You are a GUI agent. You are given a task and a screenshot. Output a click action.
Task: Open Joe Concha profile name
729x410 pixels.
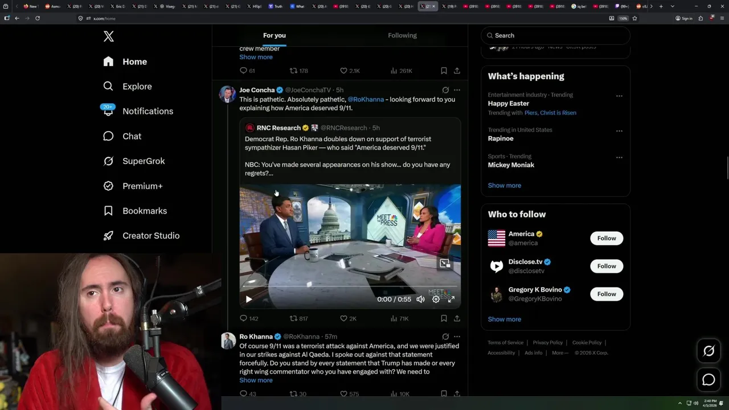pos(257,90)
